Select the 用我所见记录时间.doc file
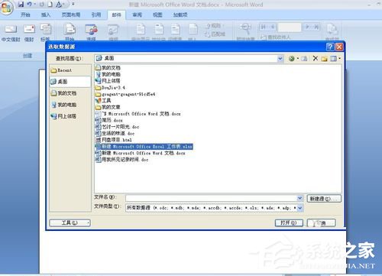The height and width of the screenshot is (276, 382). click(x=121, y=160)
